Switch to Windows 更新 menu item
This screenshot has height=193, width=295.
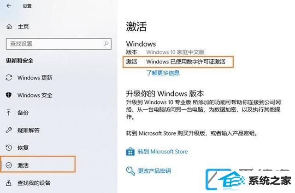tap(35, 78)
